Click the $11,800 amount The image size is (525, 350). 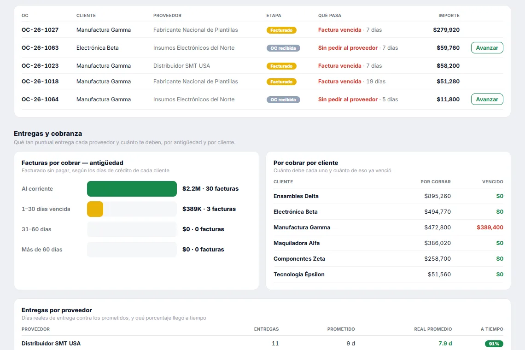tap(448, 99)
